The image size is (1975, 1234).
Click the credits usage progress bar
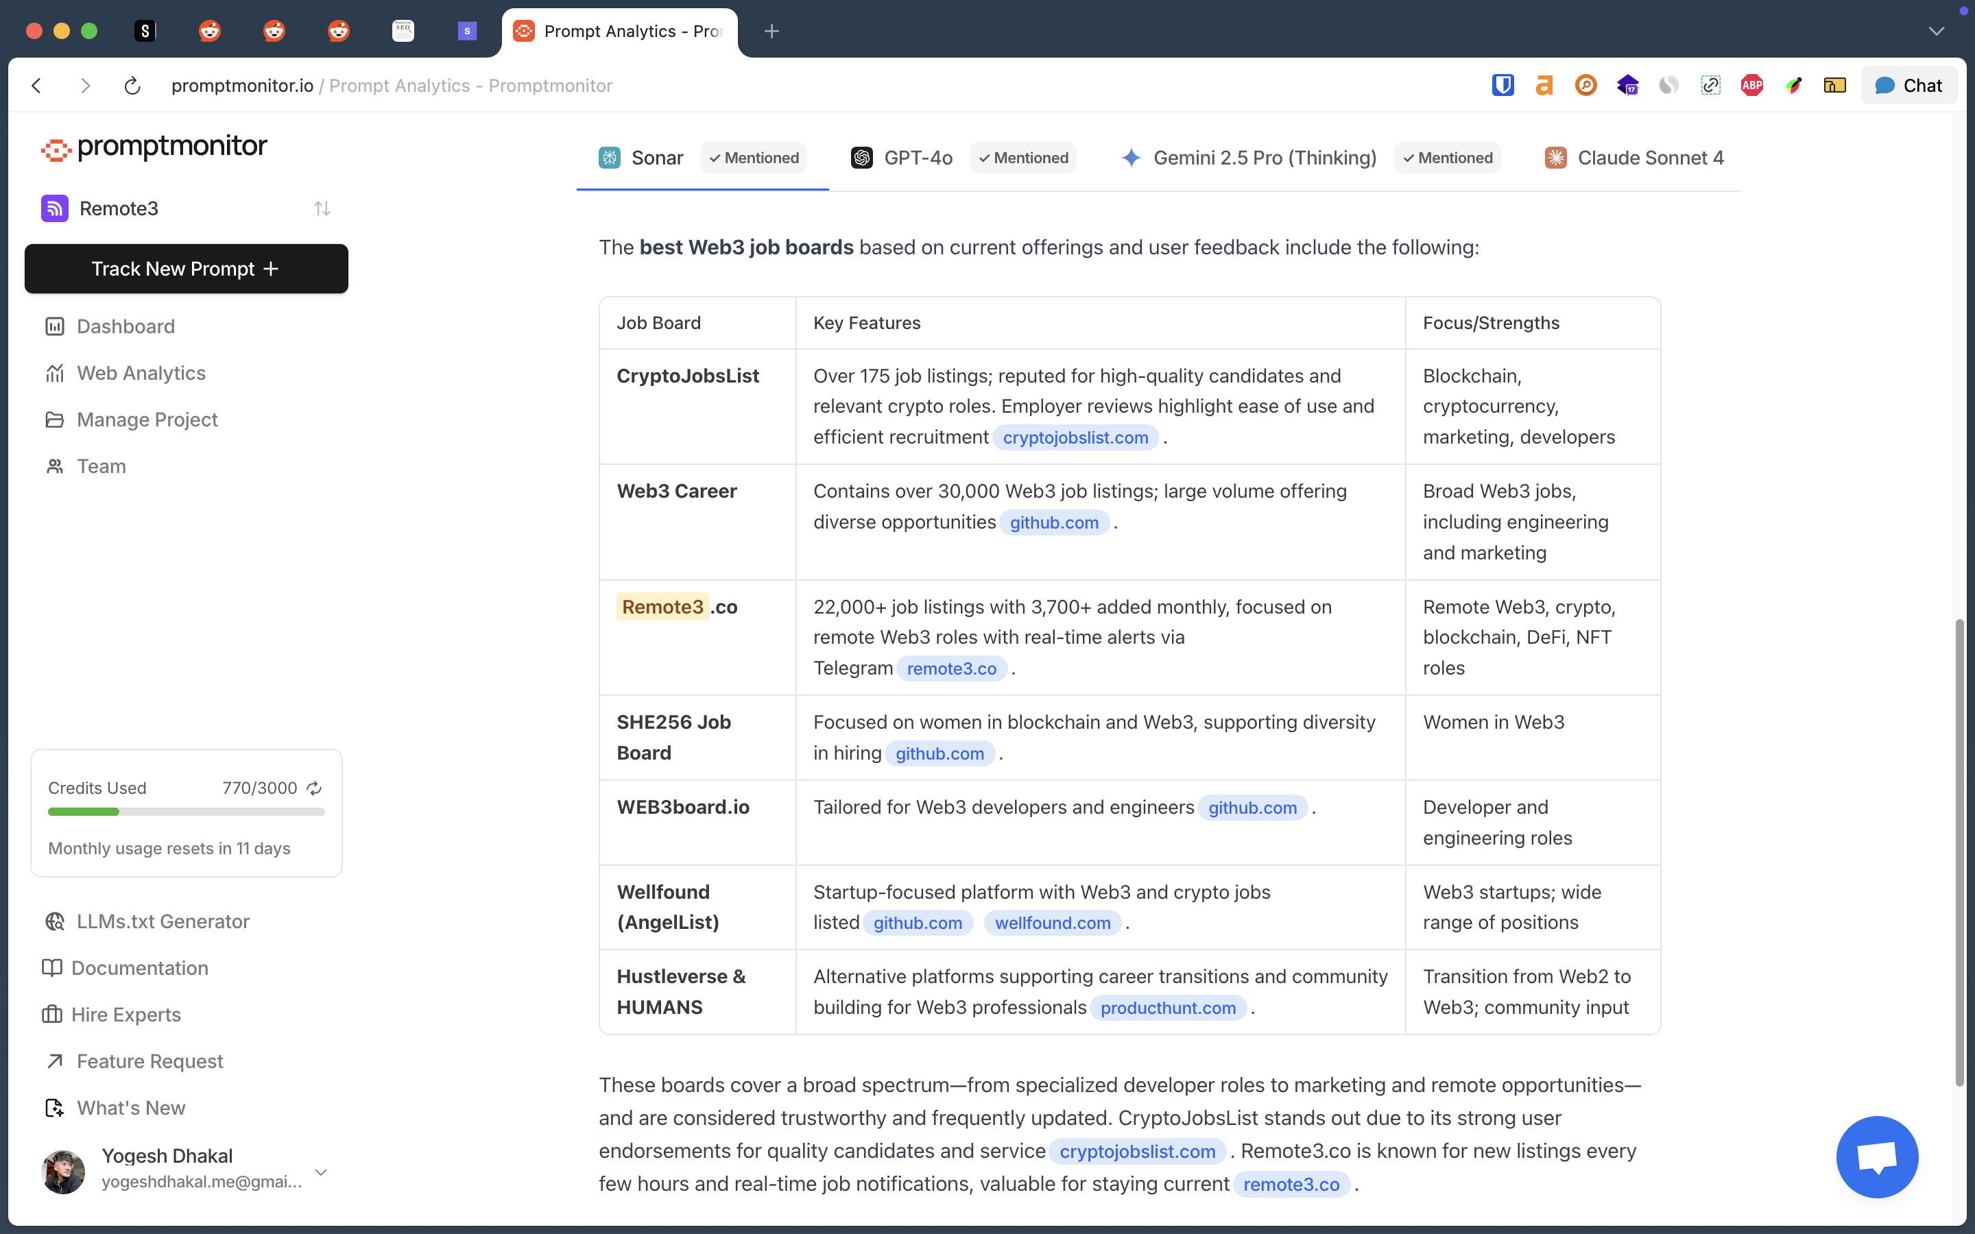click(x=186, y=811)
